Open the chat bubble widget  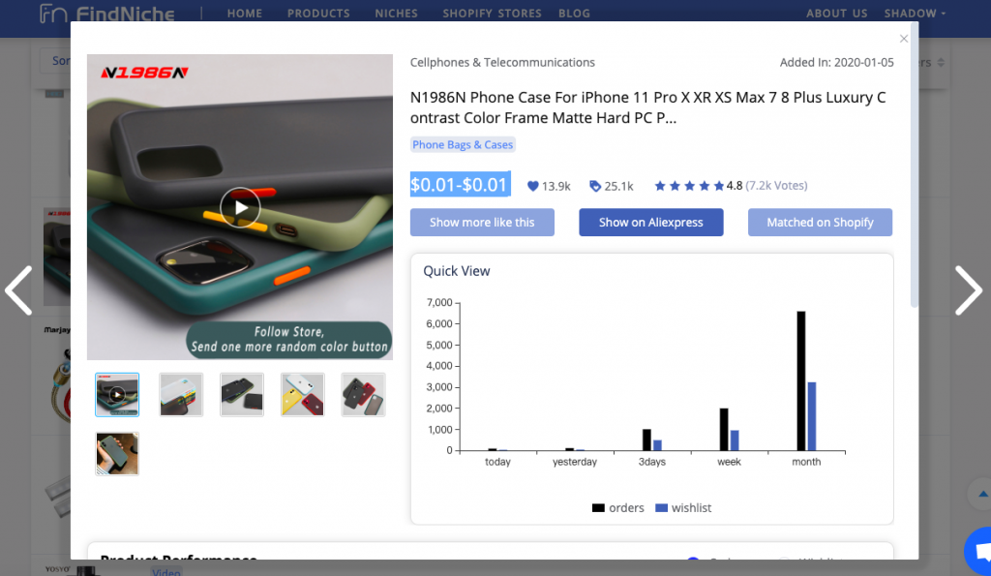click(x=979, y=551)
